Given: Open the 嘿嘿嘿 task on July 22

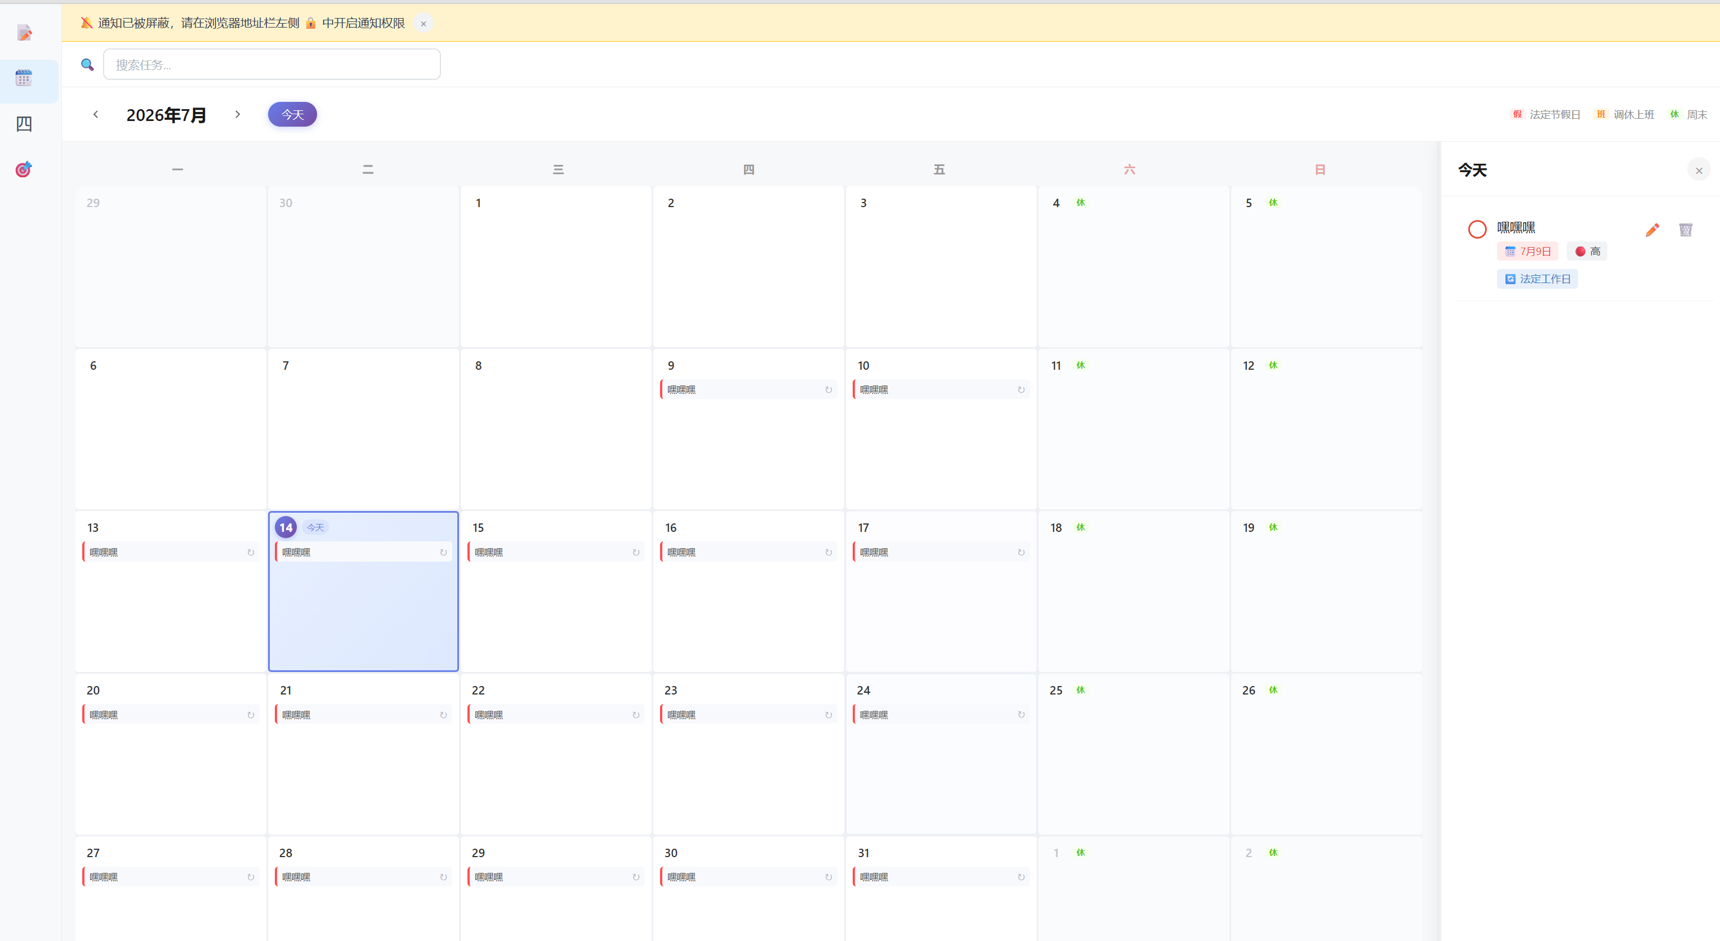Looking at the screenshot, I should tap(556, 715).
